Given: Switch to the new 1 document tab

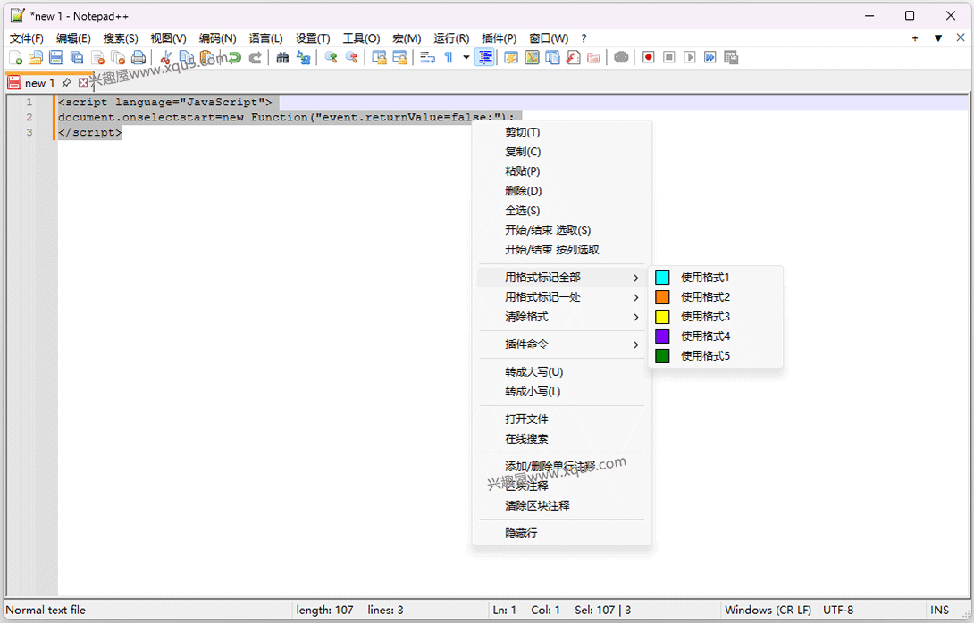Looking at the screenshot, I should [x=39, y=82].
